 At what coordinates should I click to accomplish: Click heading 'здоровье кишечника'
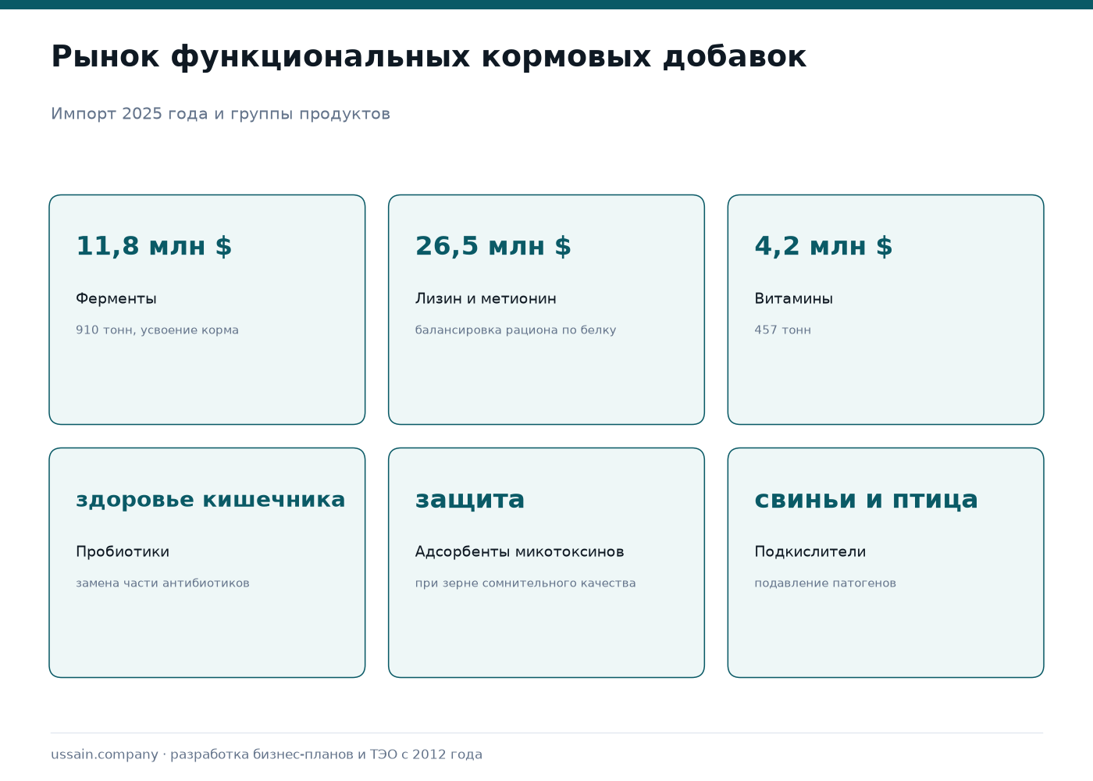(211, 499)
